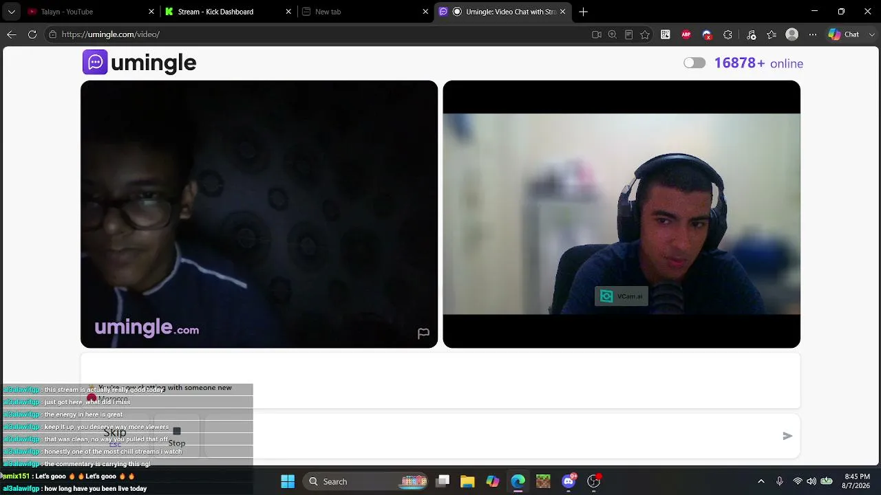Close the Kick Dashboard tab
The height and width of the screenshot is (495, 881).
coord(289,12)
